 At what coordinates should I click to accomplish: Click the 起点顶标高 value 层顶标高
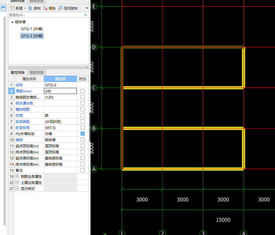(60, 146)
